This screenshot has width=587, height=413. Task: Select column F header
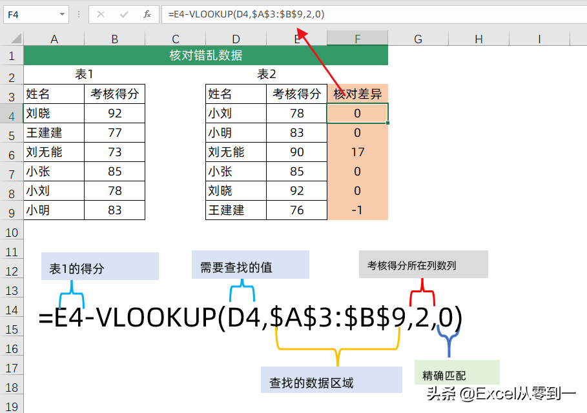point(357,39)
